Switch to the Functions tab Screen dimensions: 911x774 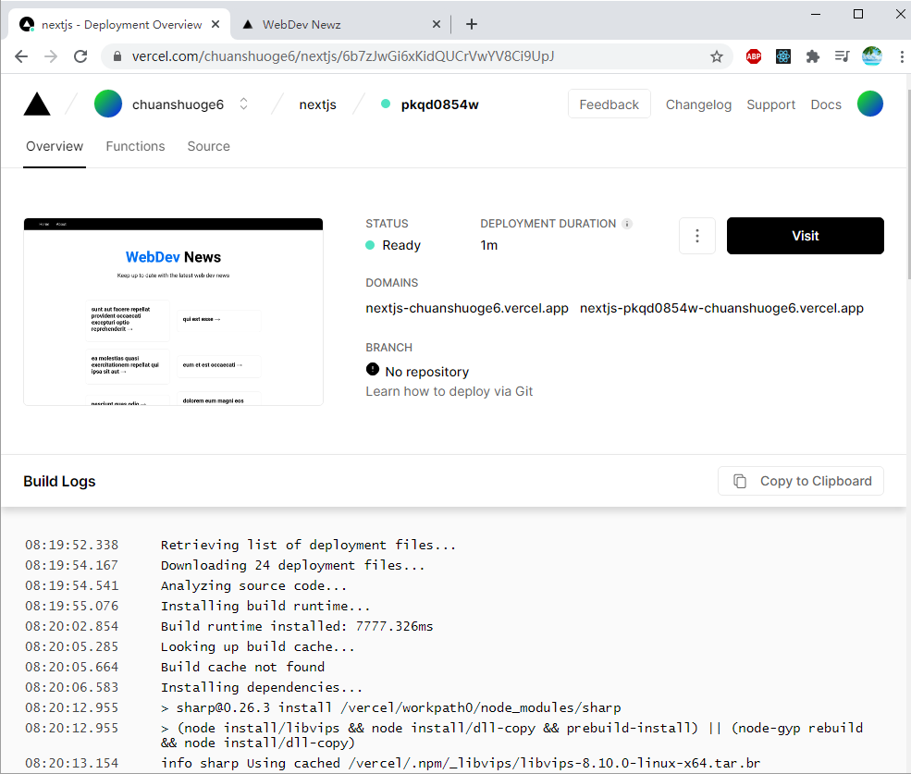[x=135, y=146]
